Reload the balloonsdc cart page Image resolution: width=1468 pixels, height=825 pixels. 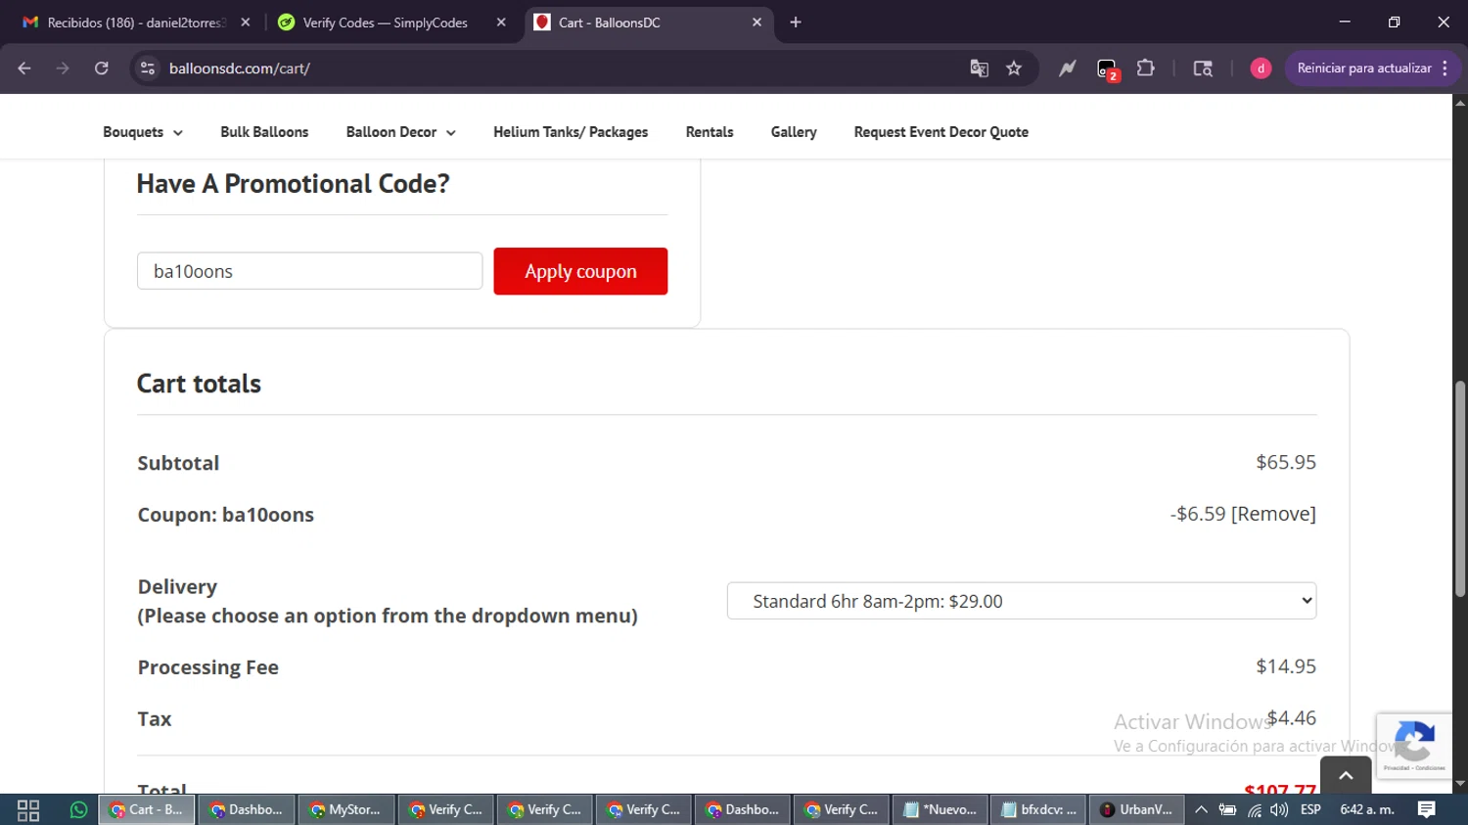tap(102, 69)
